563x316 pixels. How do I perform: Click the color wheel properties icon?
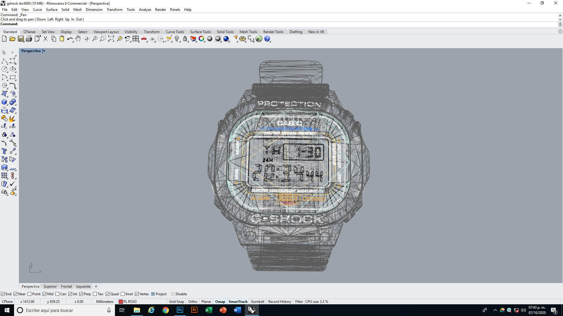201,39
